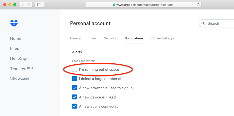Toggle "A new app is connected" checkbox
234x116 pixels.
(x=74, y=106)
